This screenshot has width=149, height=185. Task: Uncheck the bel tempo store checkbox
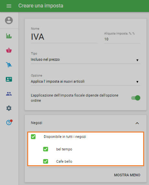(x=46, y=149)
